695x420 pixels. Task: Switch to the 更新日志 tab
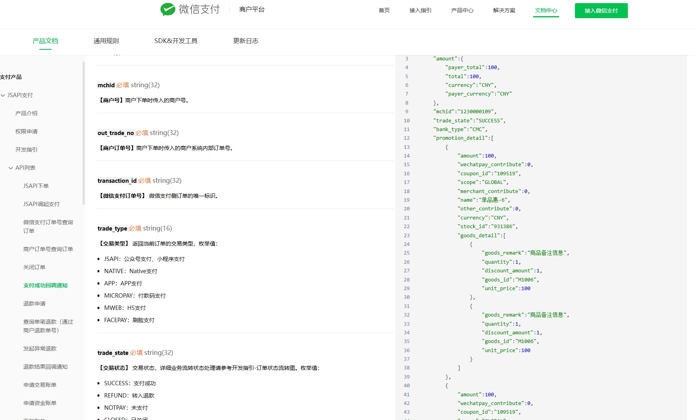(x=246, y=41)
